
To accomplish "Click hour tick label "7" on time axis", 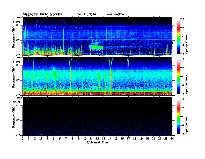I will (x=66, y=138).
